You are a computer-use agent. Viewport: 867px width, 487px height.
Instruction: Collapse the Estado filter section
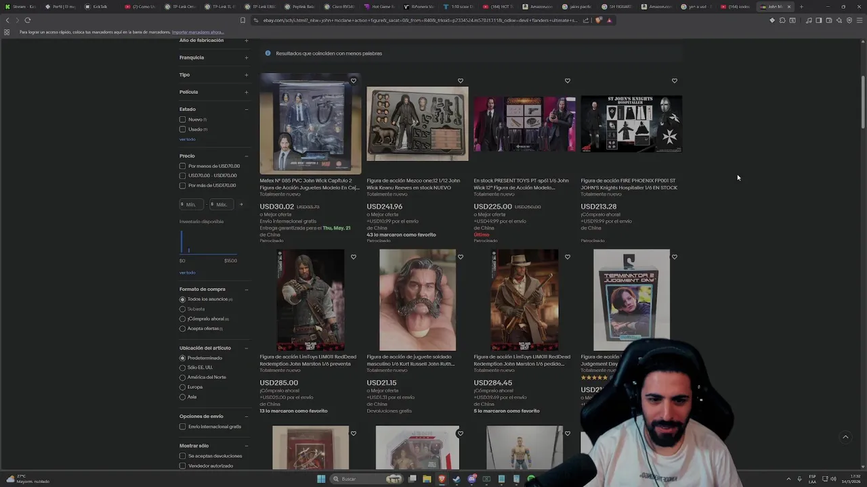(x=246, y=110)
